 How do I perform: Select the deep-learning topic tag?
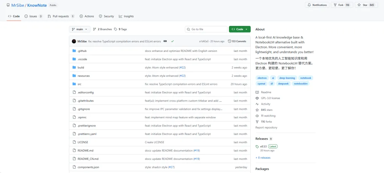(287, 78)
